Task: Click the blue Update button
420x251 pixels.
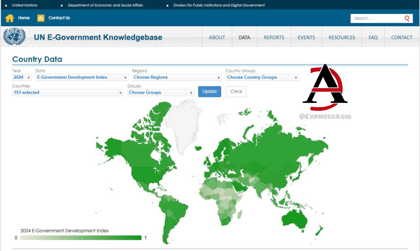Action: [x=210, y=91]
